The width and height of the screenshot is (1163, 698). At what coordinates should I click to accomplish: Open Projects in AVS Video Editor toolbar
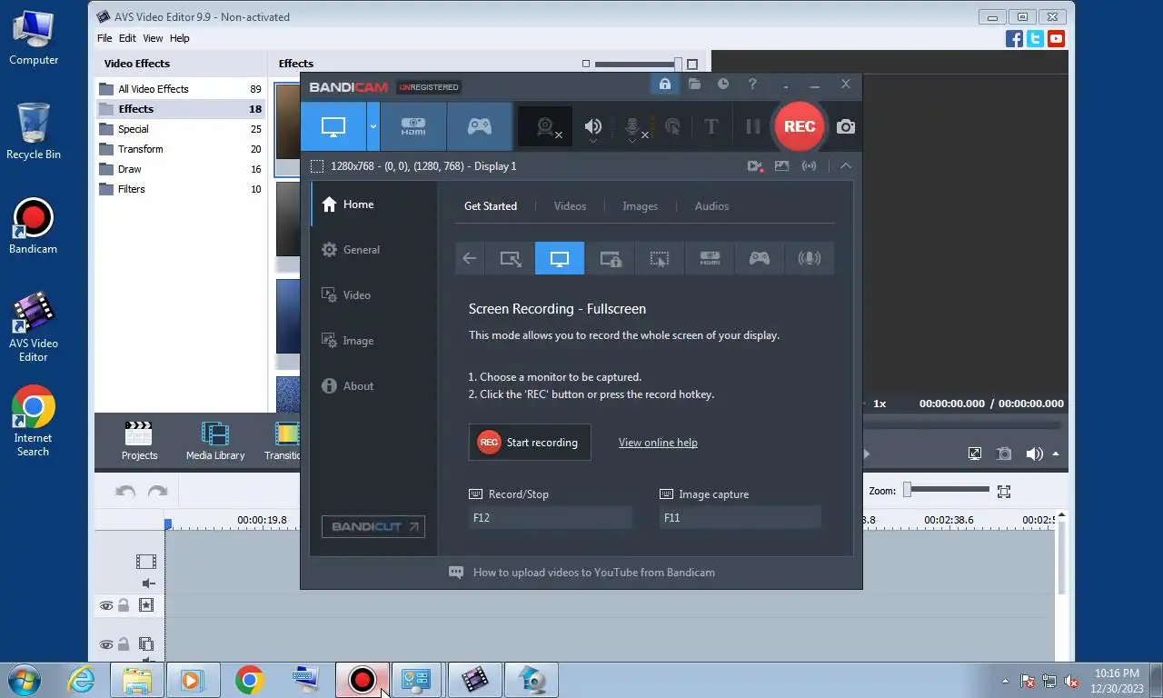point(139,441)
